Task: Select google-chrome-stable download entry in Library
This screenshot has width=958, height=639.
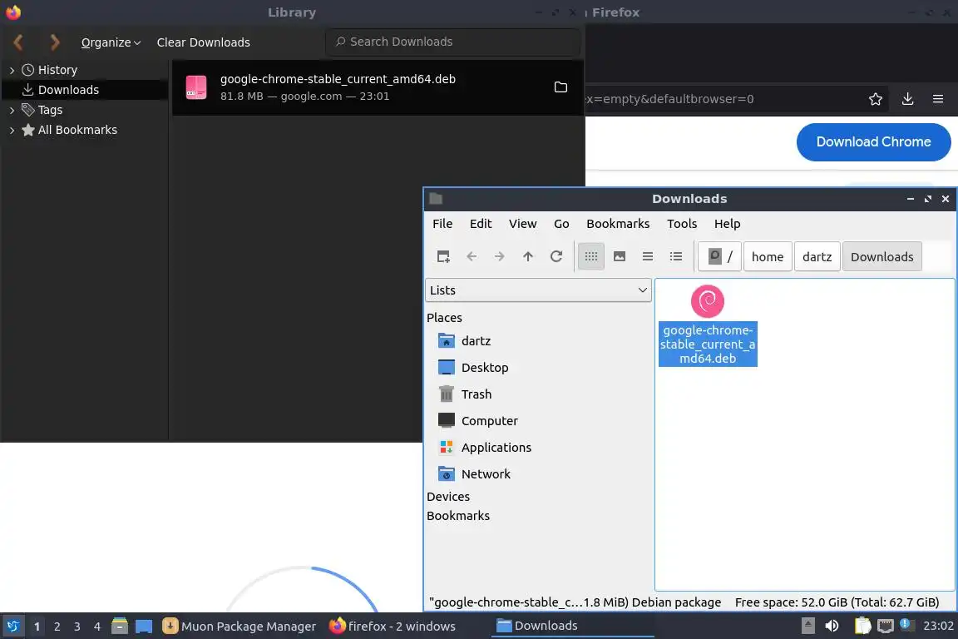Action: (x=378, y=87)
